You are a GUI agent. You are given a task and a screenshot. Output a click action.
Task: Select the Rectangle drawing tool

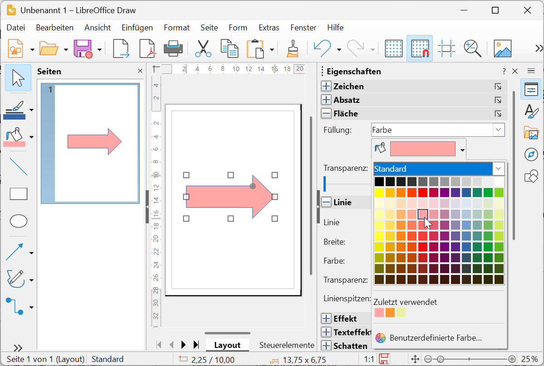[x=19, y=194]
